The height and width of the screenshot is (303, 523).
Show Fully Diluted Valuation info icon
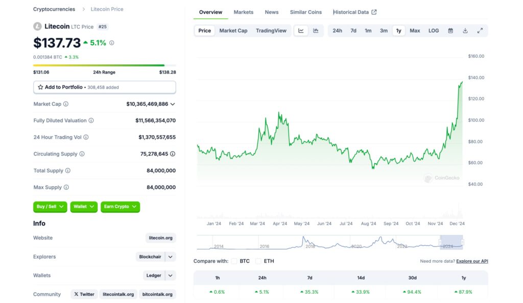[91, 120]
